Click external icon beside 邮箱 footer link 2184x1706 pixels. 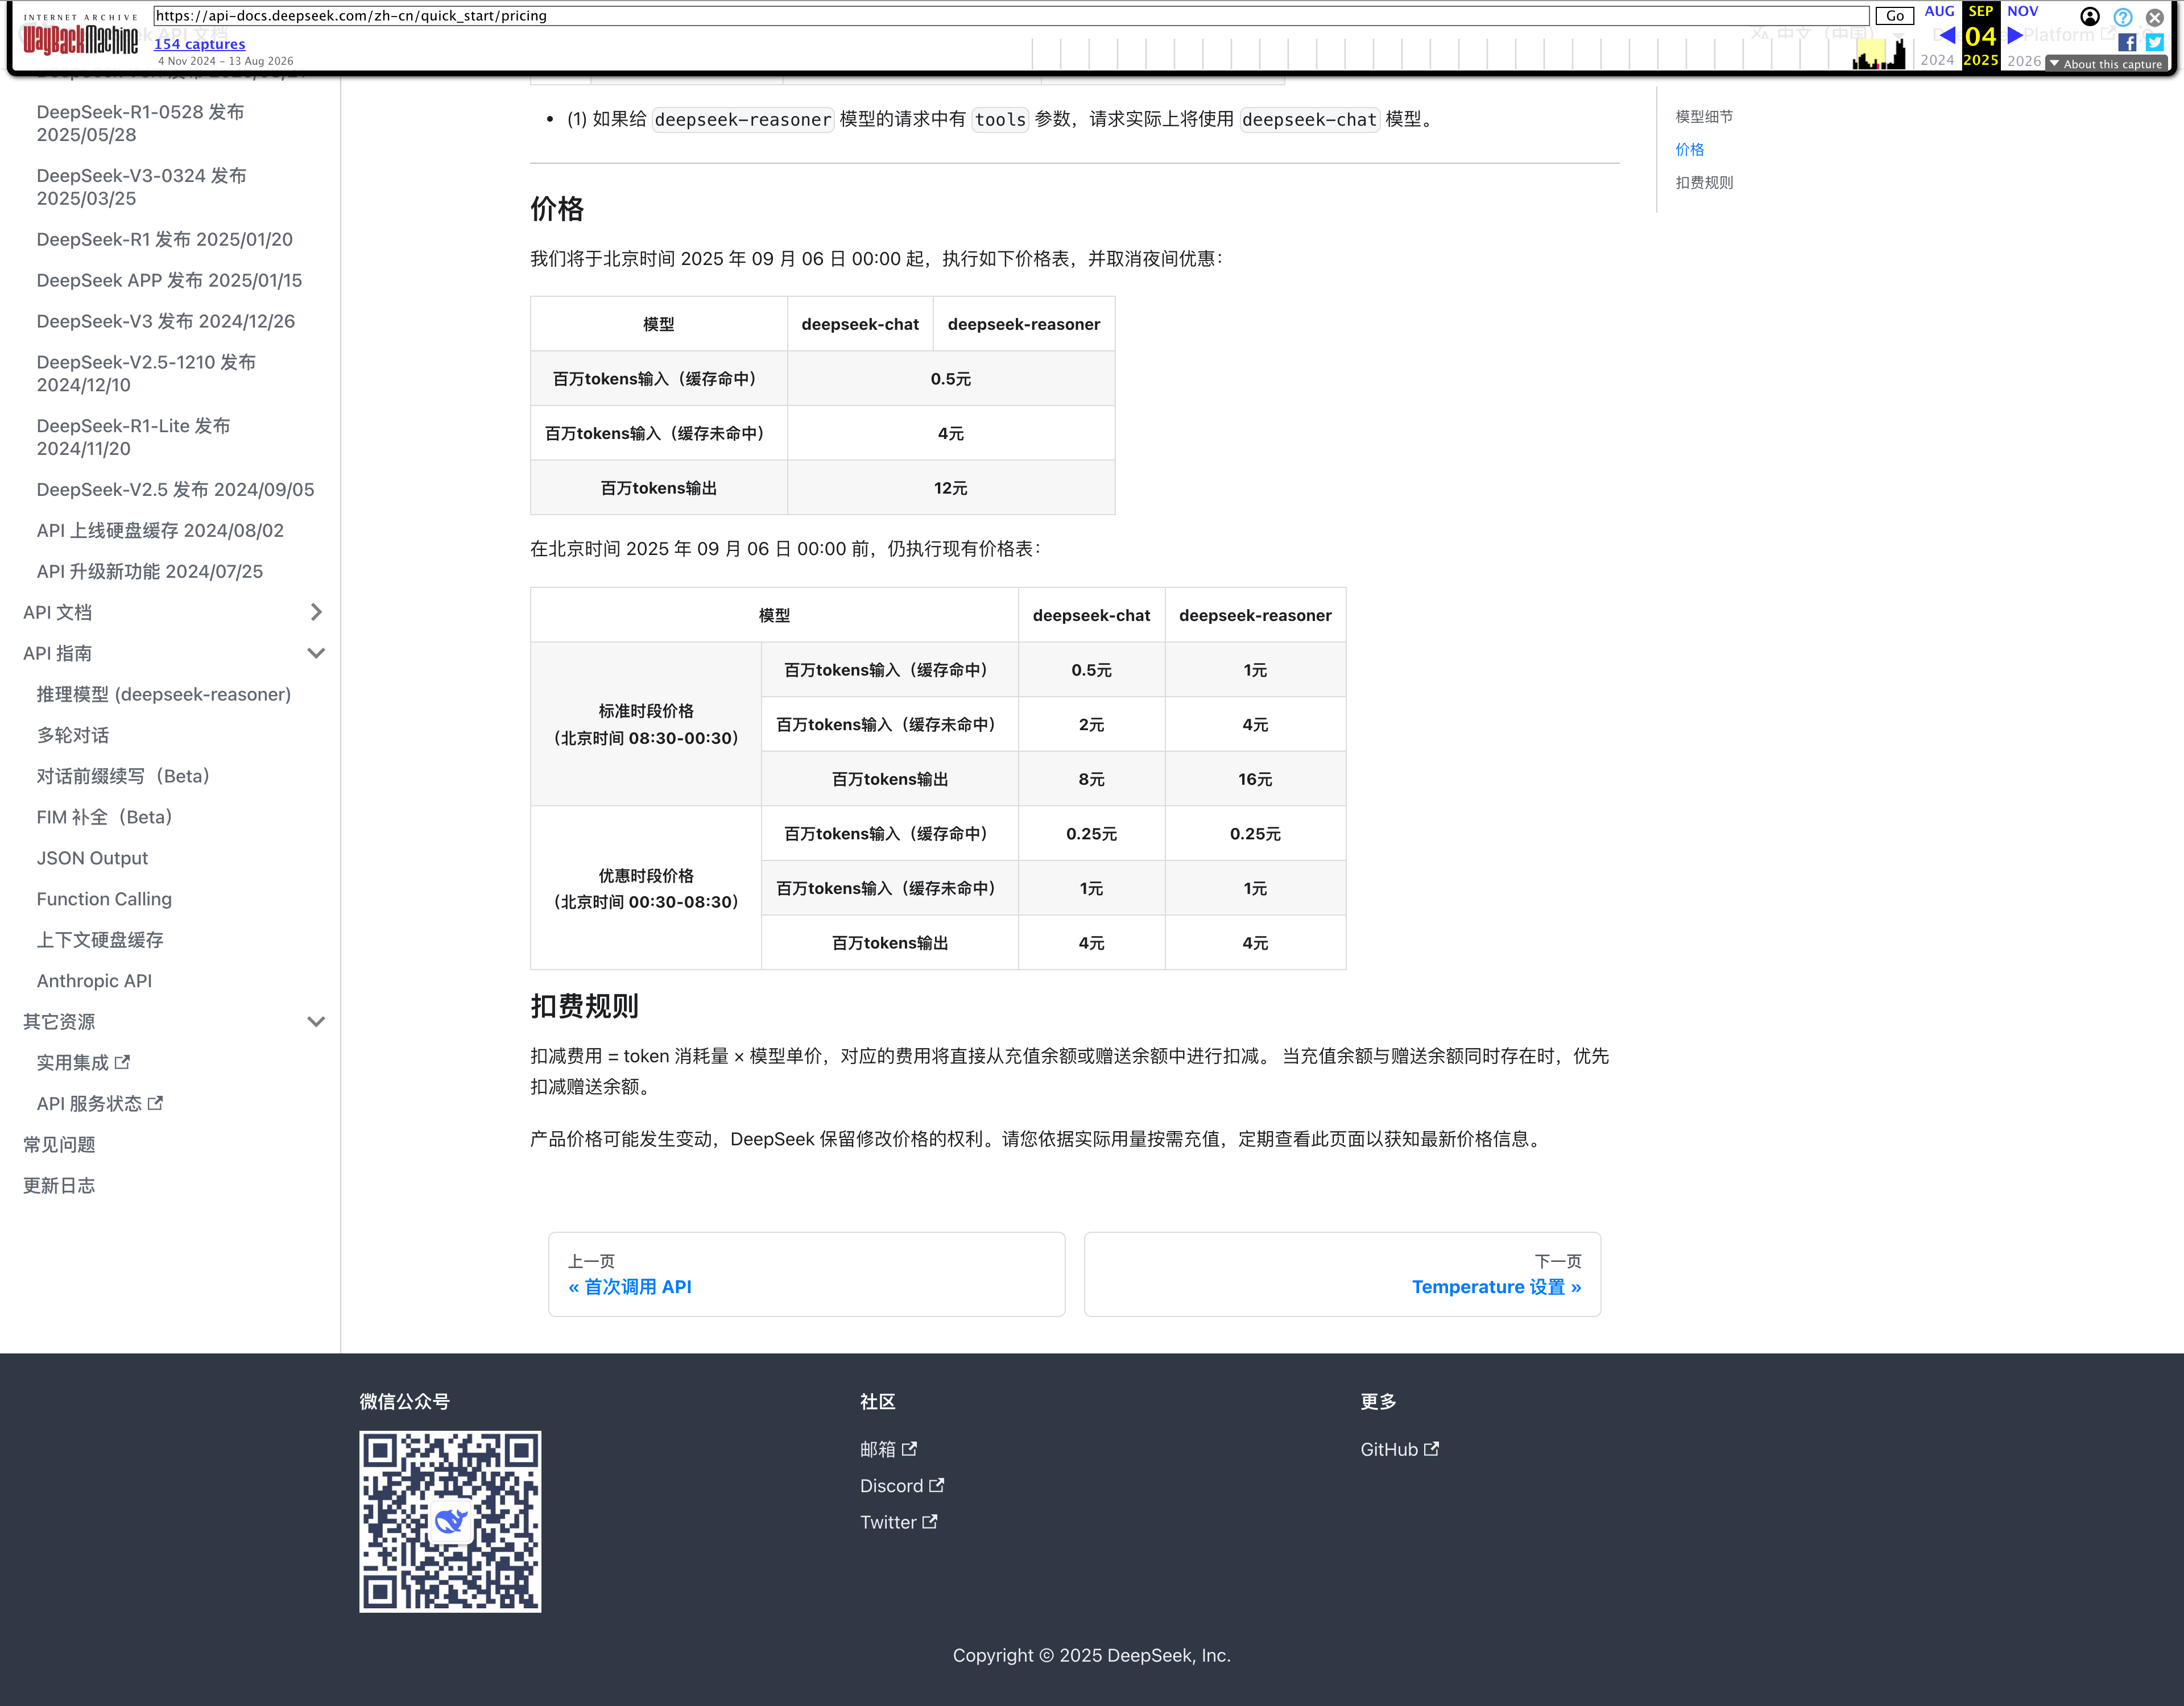[x=909, y=1448]
